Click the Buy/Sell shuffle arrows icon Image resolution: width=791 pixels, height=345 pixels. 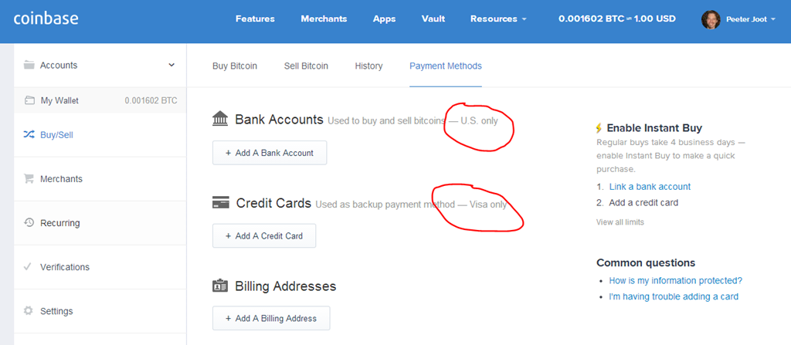(29, 134)
